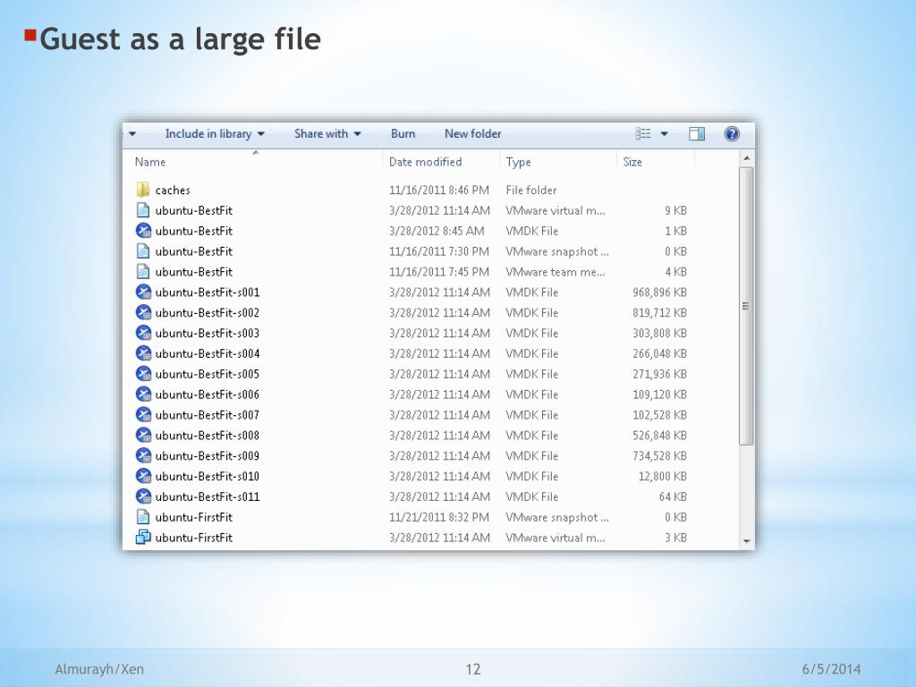The height and width of the screenshot is (687, 916).
Task: Click the ubuntu-BestFit-s008 VMDK icon
Action: pos(143,436)
